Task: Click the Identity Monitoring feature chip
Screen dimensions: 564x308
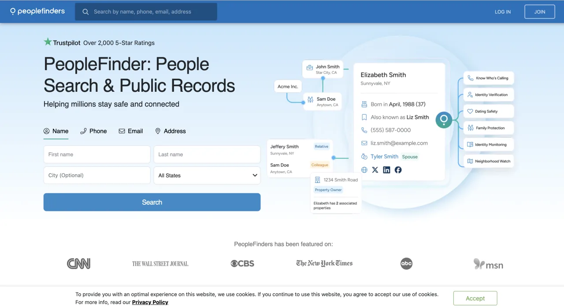Action: pos(489,145)
